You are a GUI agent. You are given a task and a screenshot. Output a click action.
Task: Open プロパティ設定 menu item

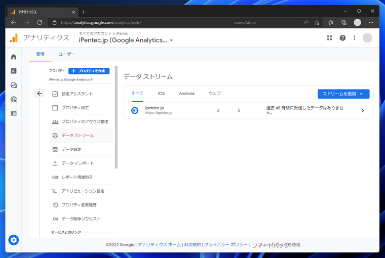(x=82, y=108)
